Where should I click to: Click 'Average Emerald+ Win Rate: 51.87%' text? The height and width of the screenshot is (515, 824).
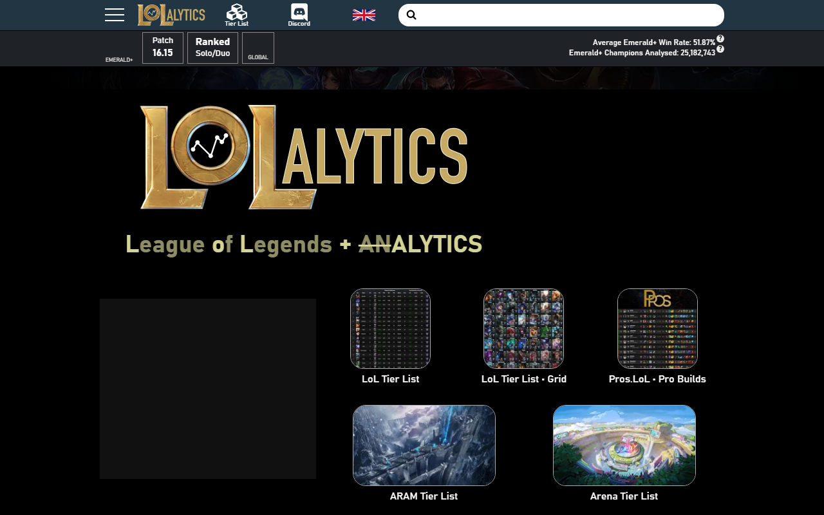pos(654,42)
